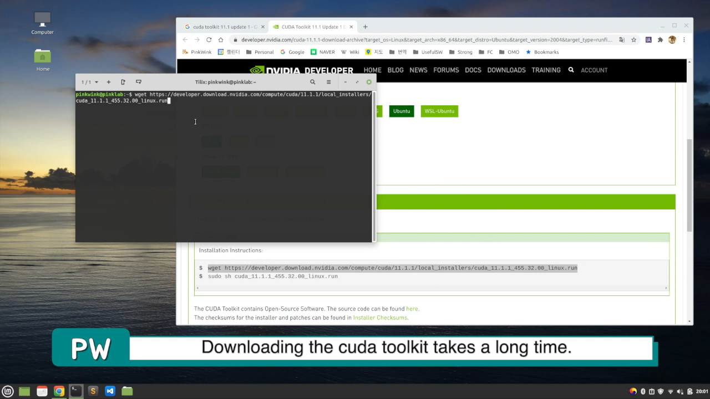This screenshot has width=710, height=399.
Task: Open 지도 maps bookmark
Action: (374, 52)
